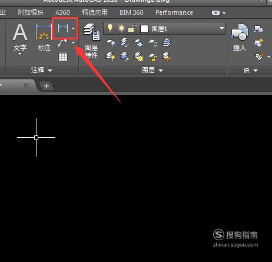Click the layer Lock padlock icon
The image size is (272, 262).
pyautogui.click(x=152, y=42)
